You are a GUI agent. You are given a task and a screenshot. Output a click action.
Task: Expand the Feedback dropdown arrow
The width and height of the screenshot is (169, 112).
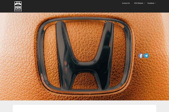[156, 3]
